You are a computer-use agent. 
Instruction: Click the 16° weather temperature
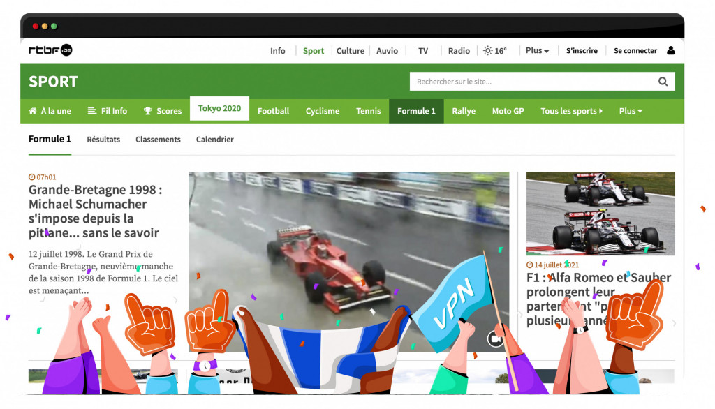coord(501,51)
